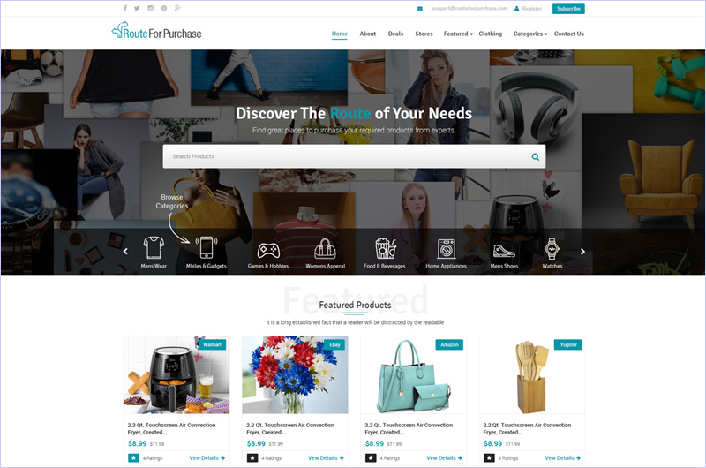Open the teal handbag Amazon product thumbnail
706x468 pixels.
coord(413,374)
